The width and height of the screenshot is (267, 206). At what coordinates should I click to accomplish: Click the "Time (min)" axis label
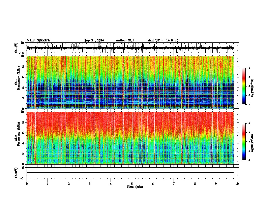pyautogui.click(x=135, y=187)
